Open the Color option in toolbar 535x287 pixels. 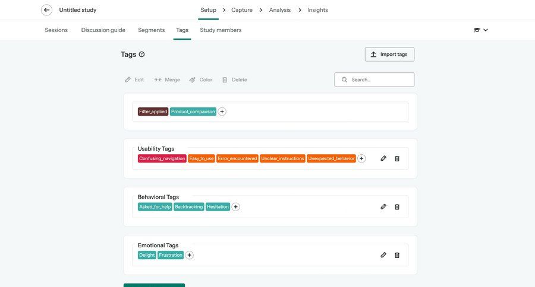click(x=201, y=80)
